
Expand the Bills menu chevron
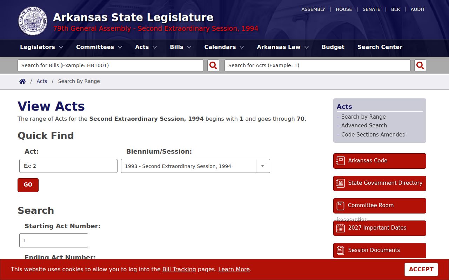[189, 47]
